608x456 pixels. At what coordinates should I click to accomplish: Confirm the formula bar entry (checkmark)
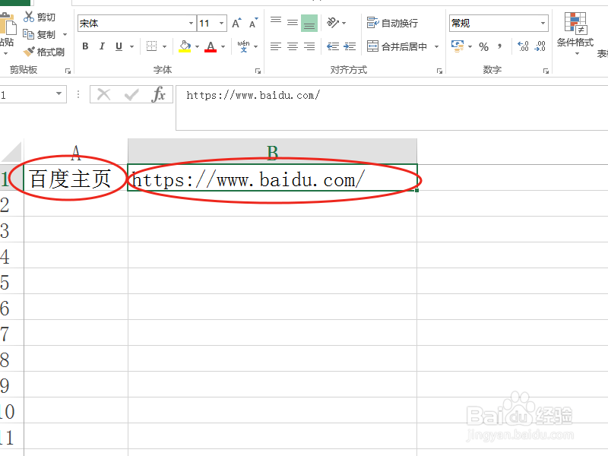click(x=131, y=94)
